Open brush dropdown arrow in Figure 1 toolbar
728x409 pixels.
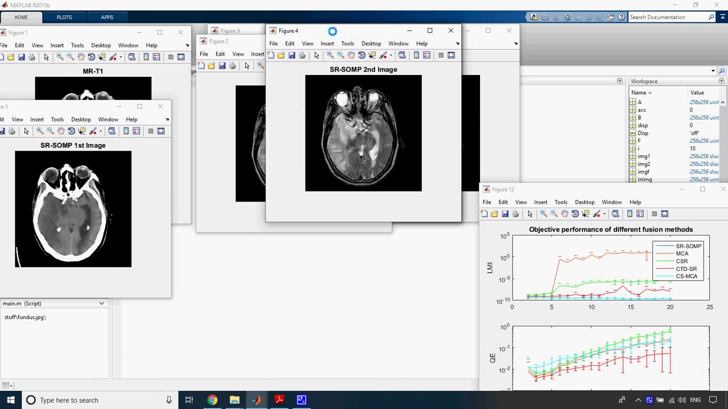pyautogui.click(x=121, y=57)
